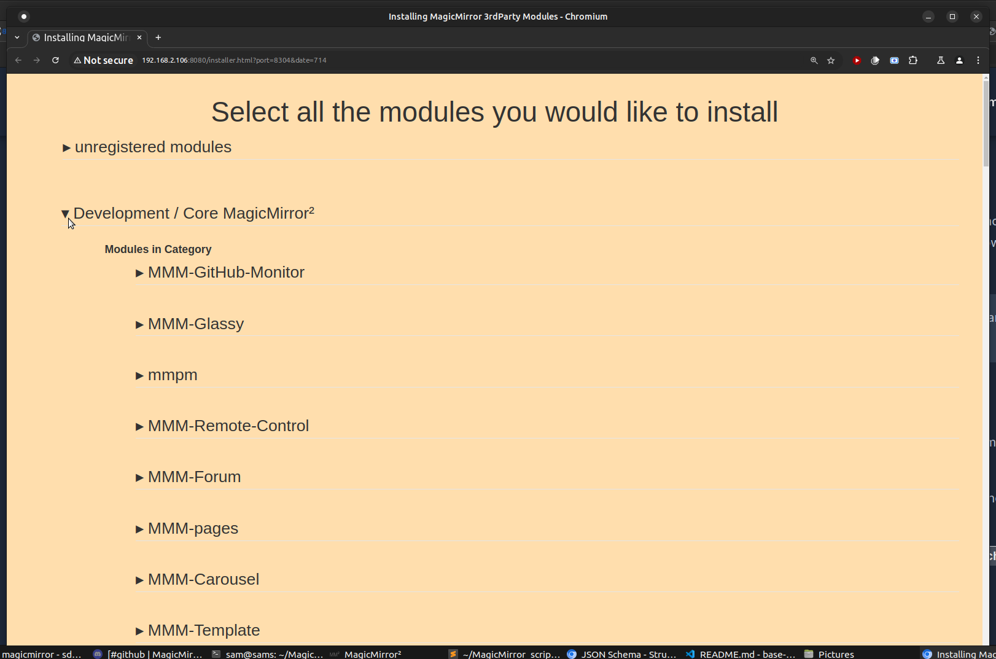Expand MMM-Carousel module details
Viewport: 996px width, 659px height.
click(197, 579)
